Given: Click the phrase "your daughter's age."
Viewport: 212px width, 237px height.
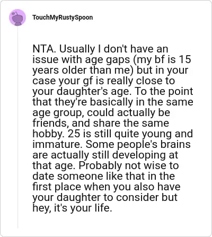Looking at the screenshot, I should 82,91.
